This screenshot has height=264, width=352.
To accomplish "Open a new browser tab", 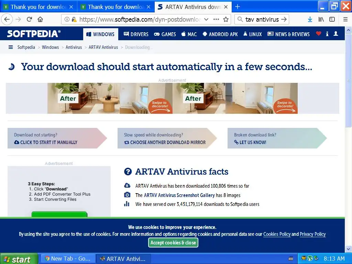I will click(237, 7).
